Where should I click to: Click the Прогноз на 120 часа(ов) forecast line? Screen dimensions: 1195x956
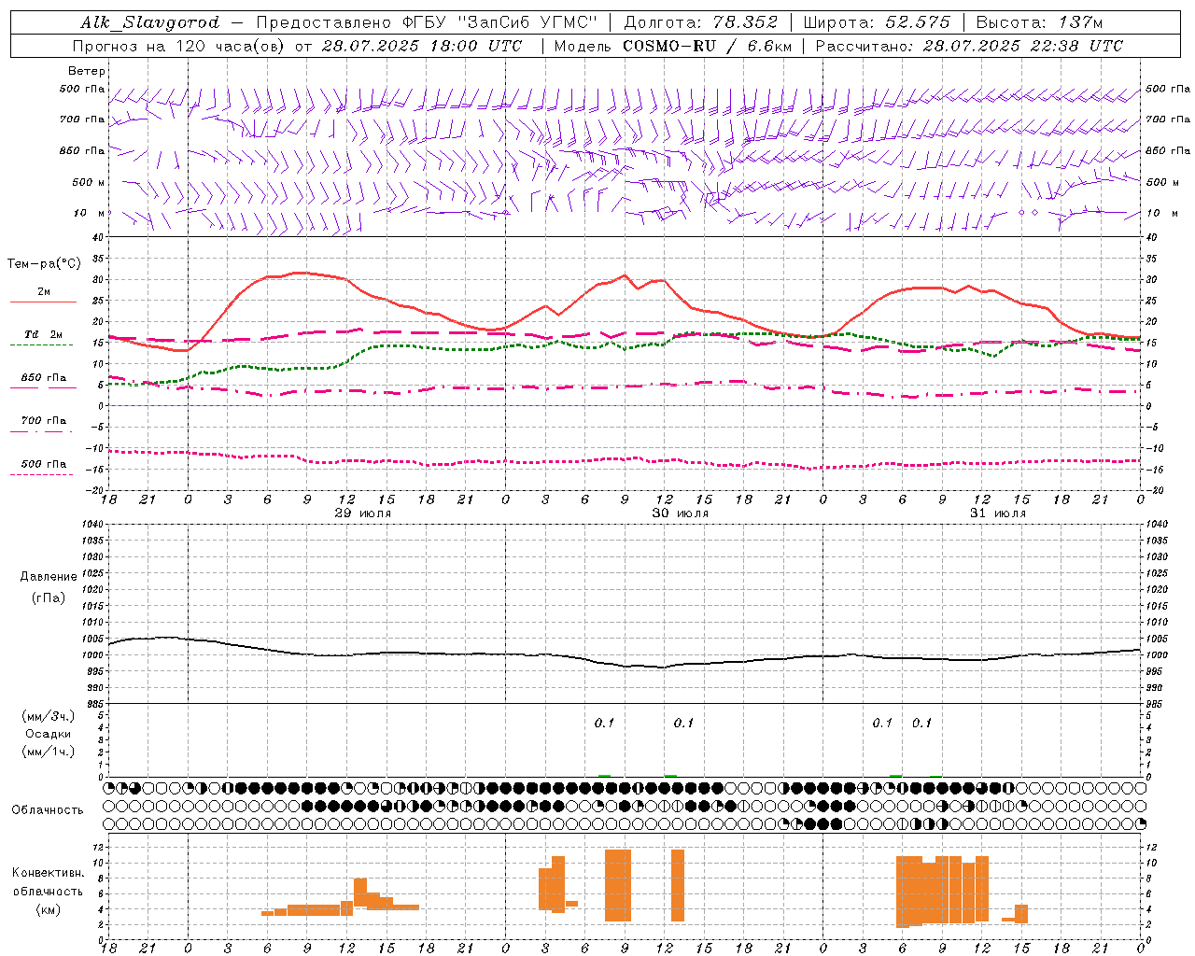(298, 46)
